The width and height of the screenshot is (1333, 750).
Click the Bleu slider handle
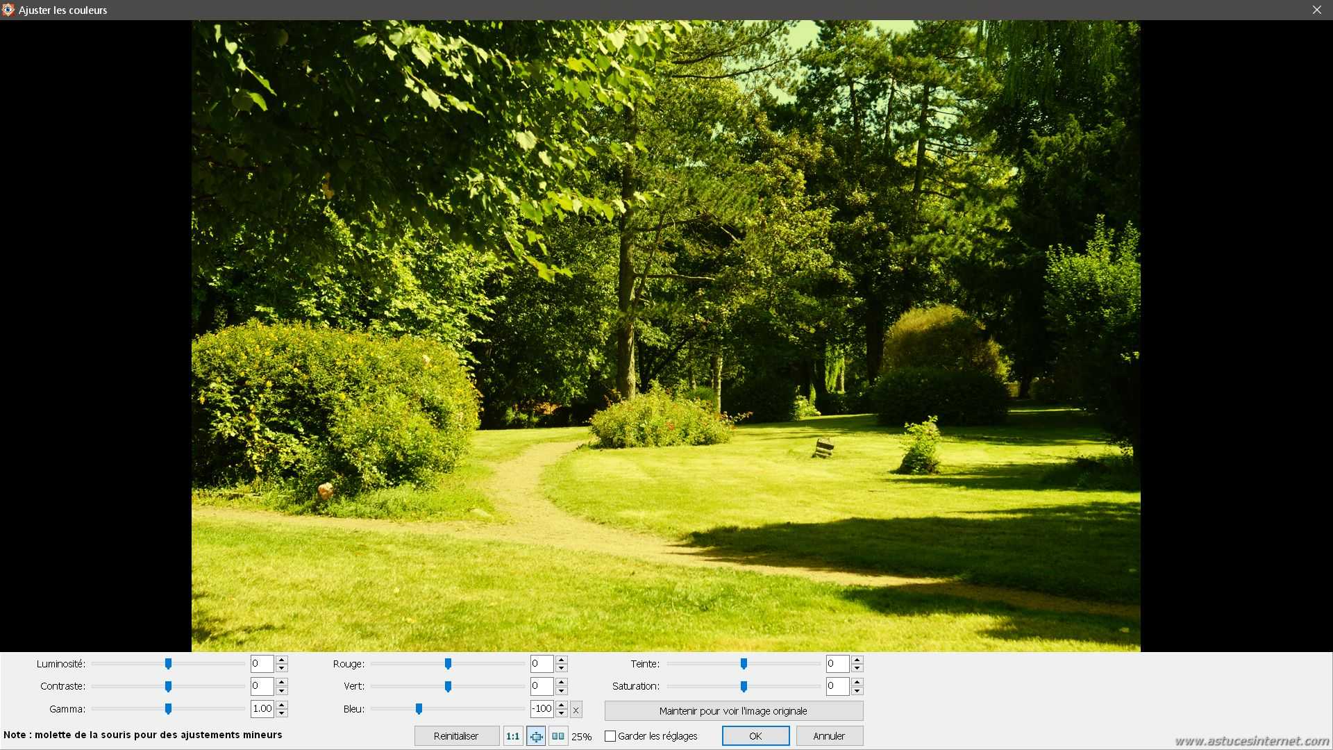click(x=419, y=709)
